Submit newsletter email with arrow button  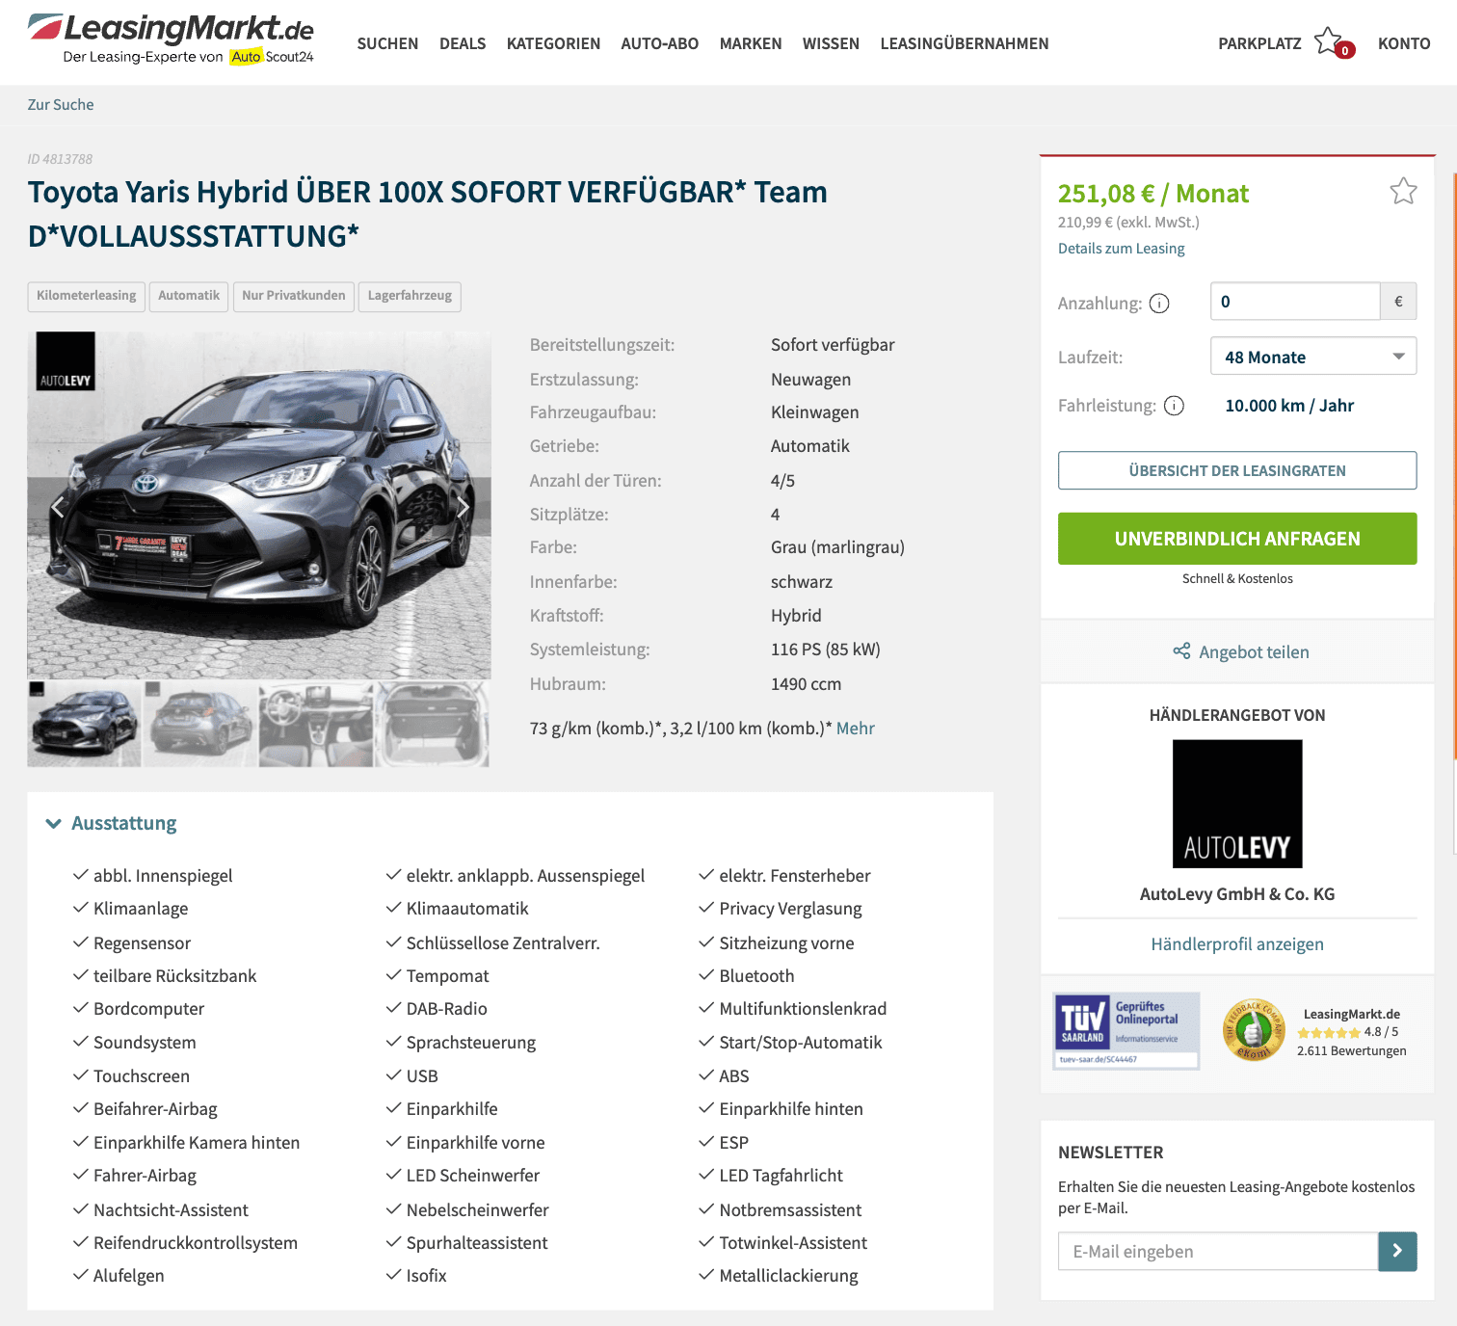1397,1251
